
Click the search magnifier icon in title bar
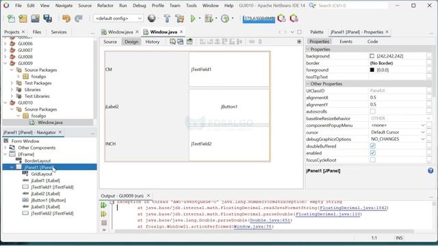312,5
